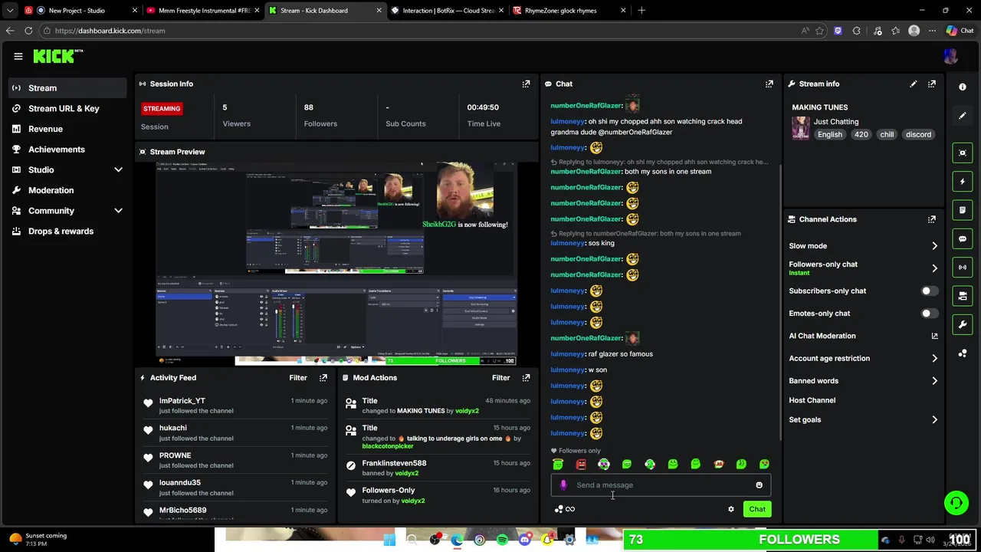Open Drops & rewards page

(x=68, y=232)
